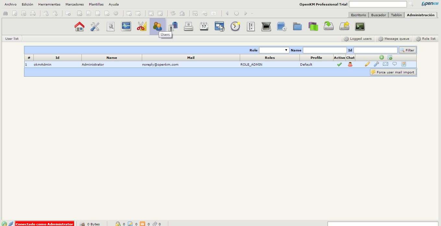
Task: Expand the Role filter dropdown
Action: pos(274,50)
